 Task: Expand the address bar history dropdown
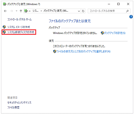coord(79,11)
